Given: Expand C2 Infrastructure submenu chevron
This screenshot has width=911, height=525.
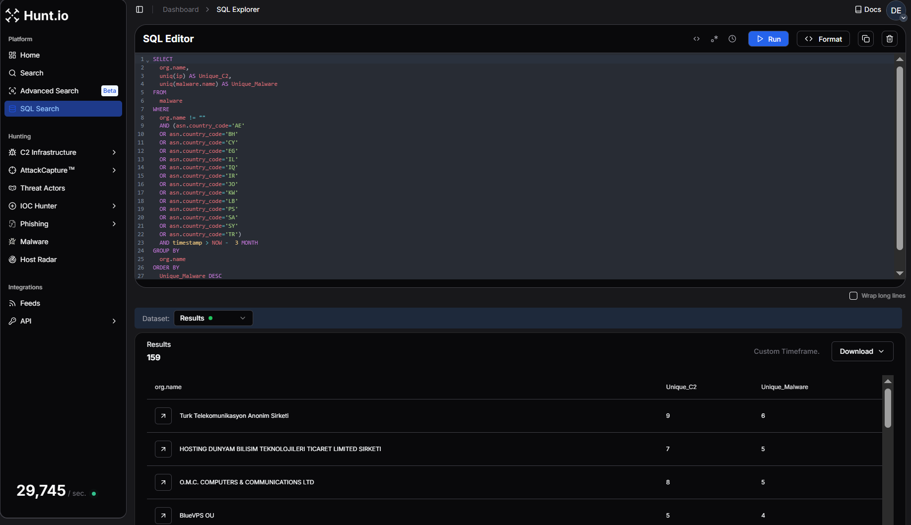Looking at the screenshot, I should point(114,152).
